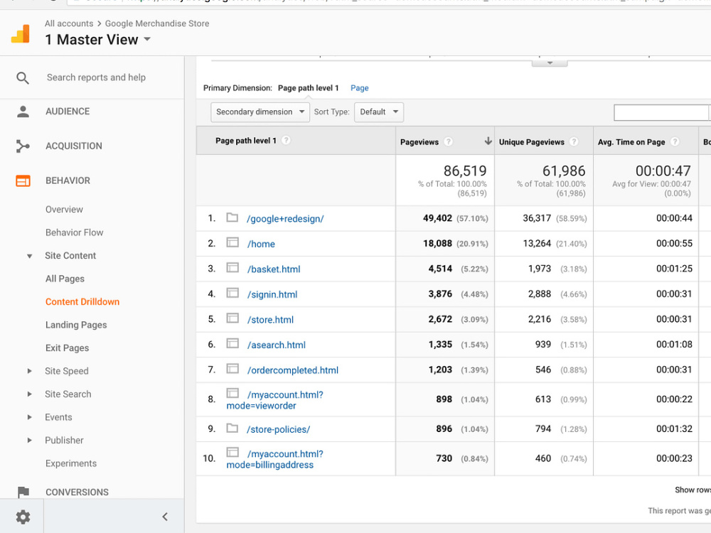This screenshot has height=533, width=711.
Task: Click the search magnifier icon
Action: [x=23, y=78]
